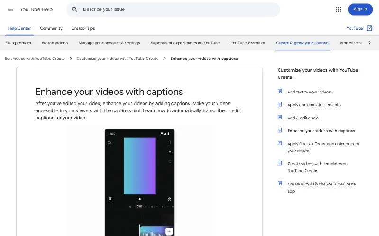This screenshot has width=379, height=236.
Task: Click gradient video preview in phone mockup
Action: (x=139, y=166)
